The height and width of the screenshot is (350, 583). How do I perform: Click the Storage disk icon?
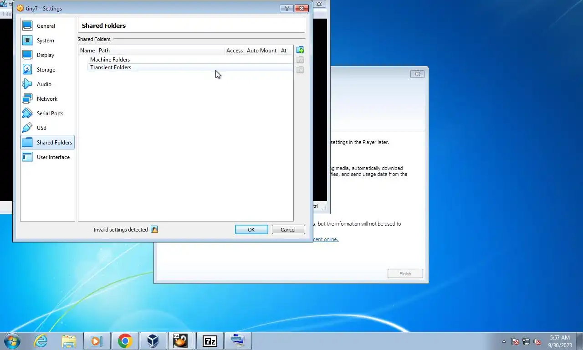(x=27, y=70)
